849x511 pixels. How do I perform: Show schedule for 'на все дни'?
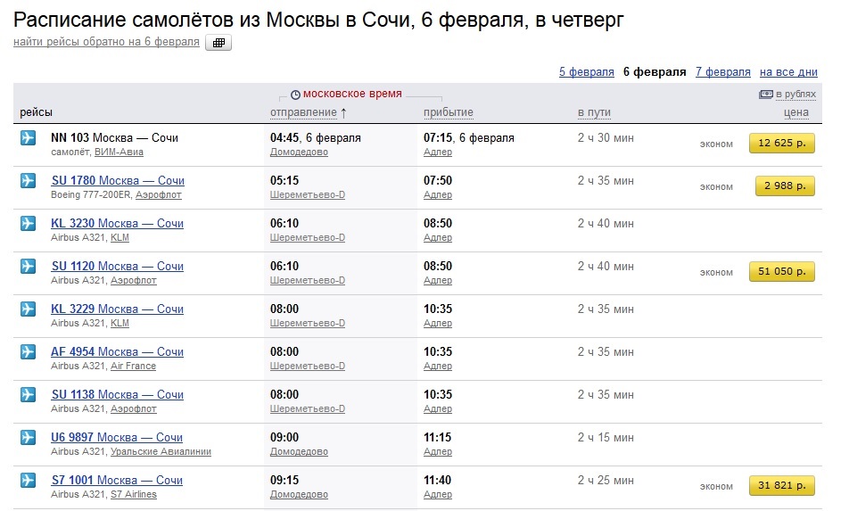788,72
